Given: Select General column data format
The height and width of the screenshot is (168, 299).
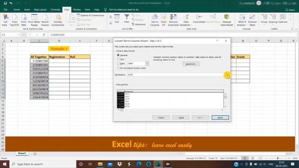Looking at the screenshot, I should click(118, 55).
